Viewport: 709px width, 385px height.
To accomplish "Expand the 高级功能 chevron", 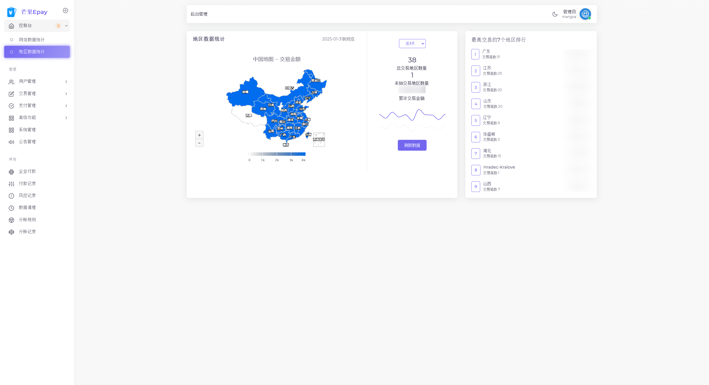I will 66,118.
